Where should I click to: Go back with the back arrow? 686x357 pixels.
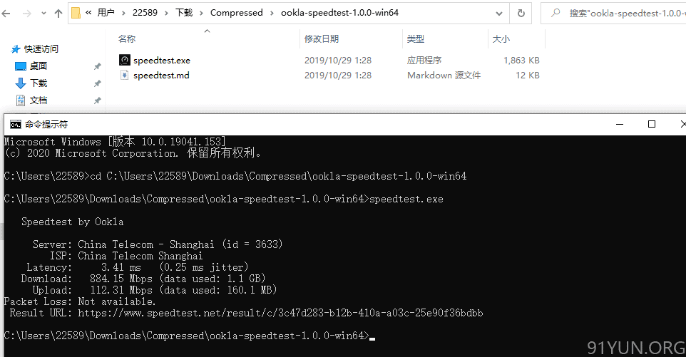tap(6, 14)
